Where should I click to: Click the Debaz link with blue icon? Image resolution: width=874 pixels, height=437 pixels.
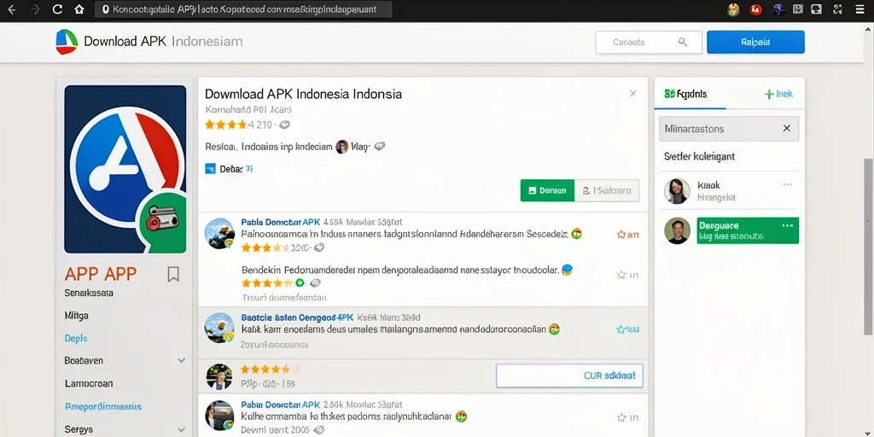229,169
